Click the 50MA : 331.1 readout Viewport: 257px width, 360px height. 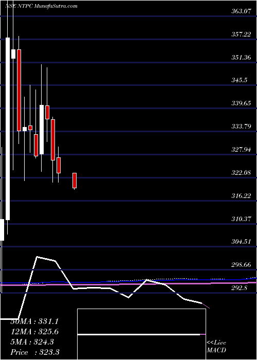click(x=34, y=321)
